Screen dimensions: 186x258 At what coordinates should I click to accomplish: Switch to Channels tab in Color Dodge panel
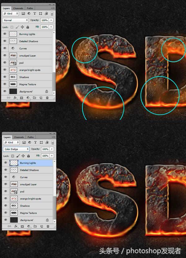pos(19,137)
